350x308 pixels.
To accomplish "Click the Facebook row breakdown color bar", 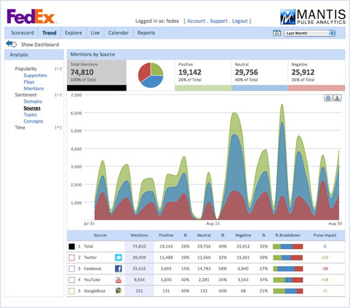I will tap(288, 269).
